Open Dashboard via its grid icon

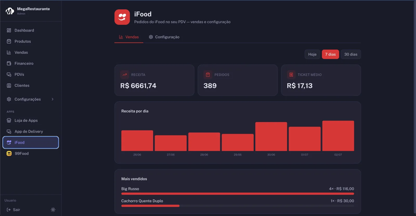(x=9, y=30)
